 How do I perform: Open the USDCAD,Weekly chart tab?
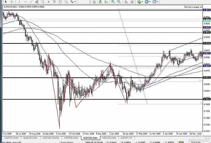(51, 138)
